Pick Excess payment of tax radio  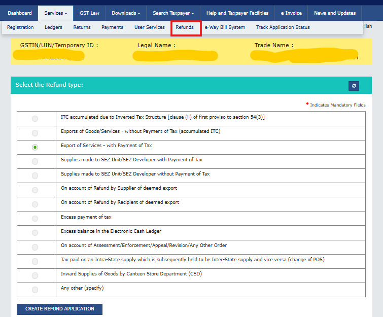pyautogui.click(x=35, y=218)
